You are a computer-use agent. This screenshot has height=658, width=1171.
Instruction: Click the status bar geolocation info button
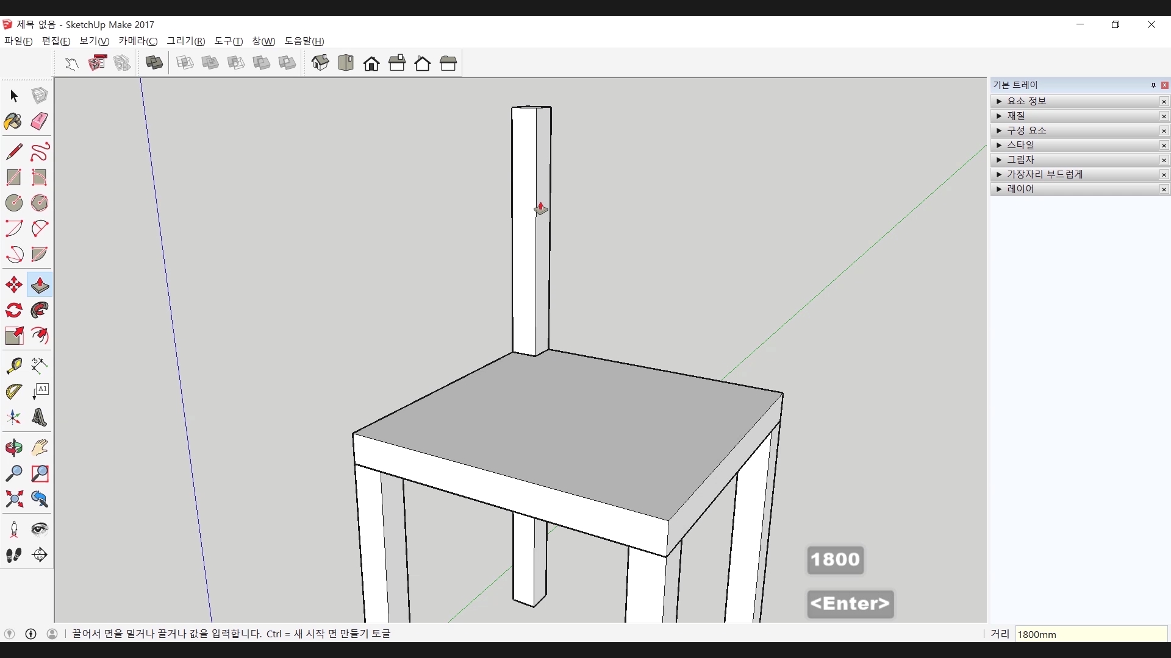click(x=9, y=634)
